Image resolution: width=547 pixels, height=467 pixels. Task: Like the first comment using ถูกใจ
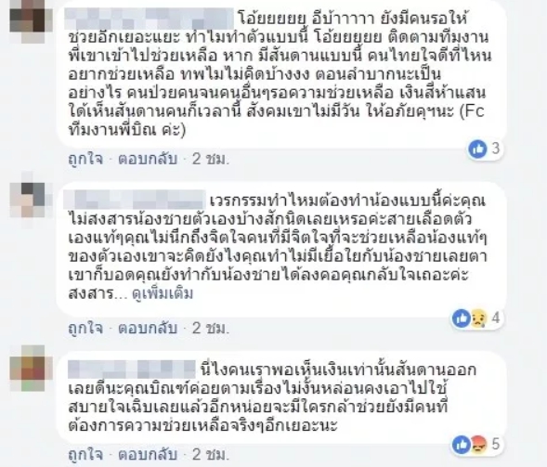pos(85,159)
